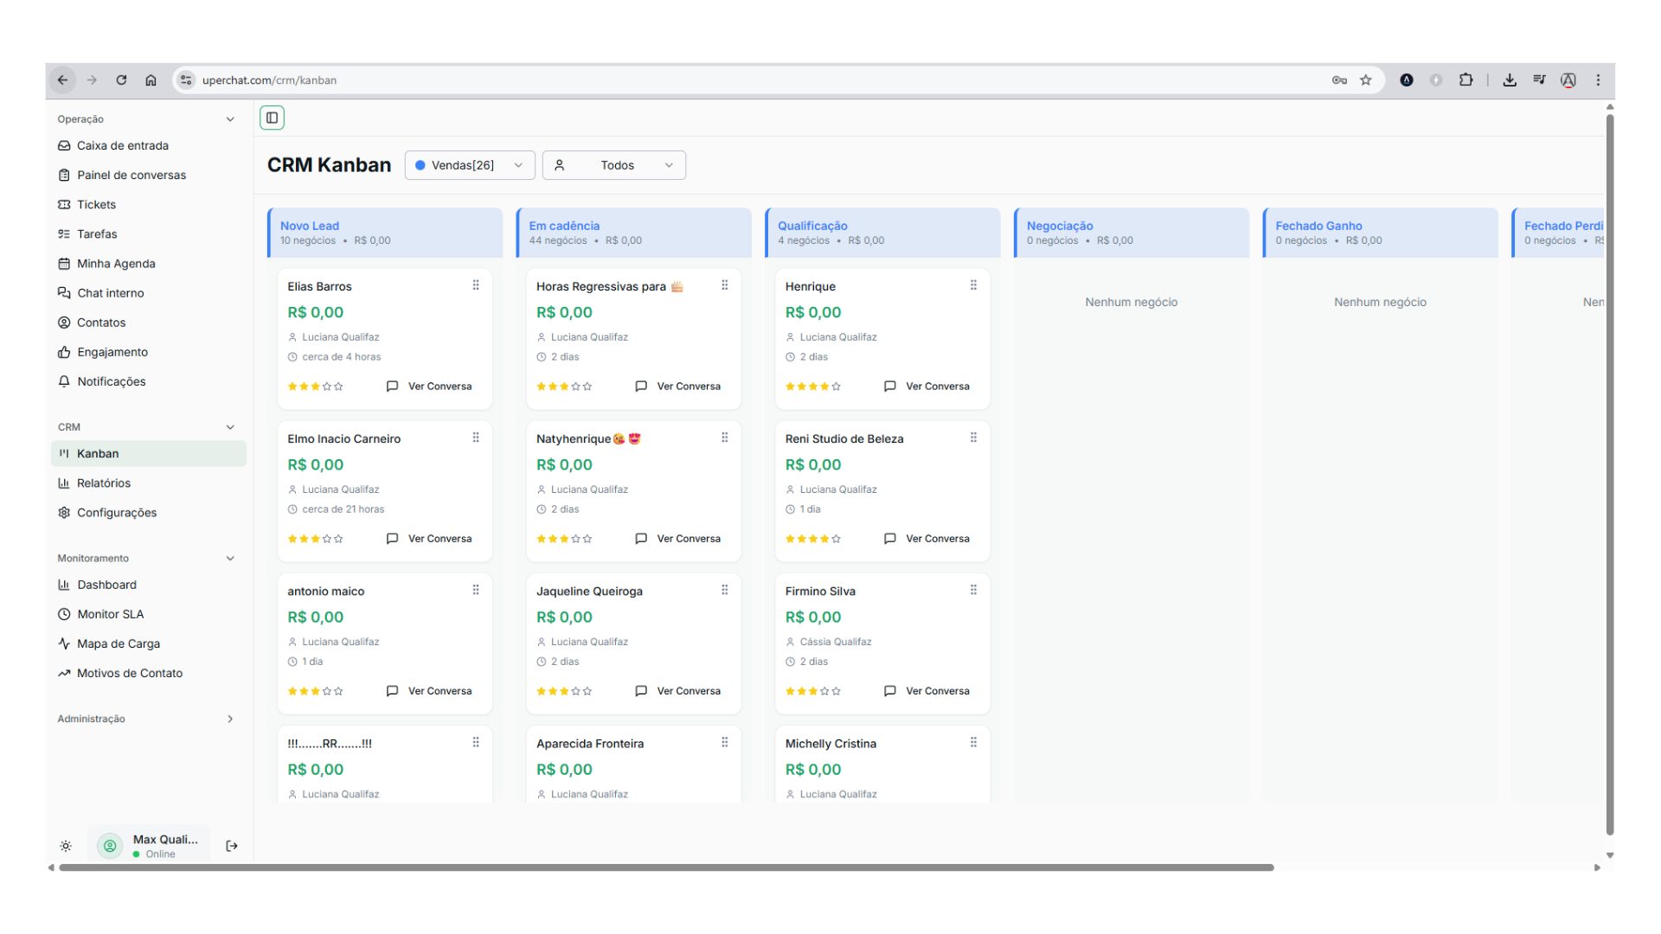Bookmark page with star icon
This screenshot has height=934, width=1661.
pyautogui.click(x=1366, y=80)
